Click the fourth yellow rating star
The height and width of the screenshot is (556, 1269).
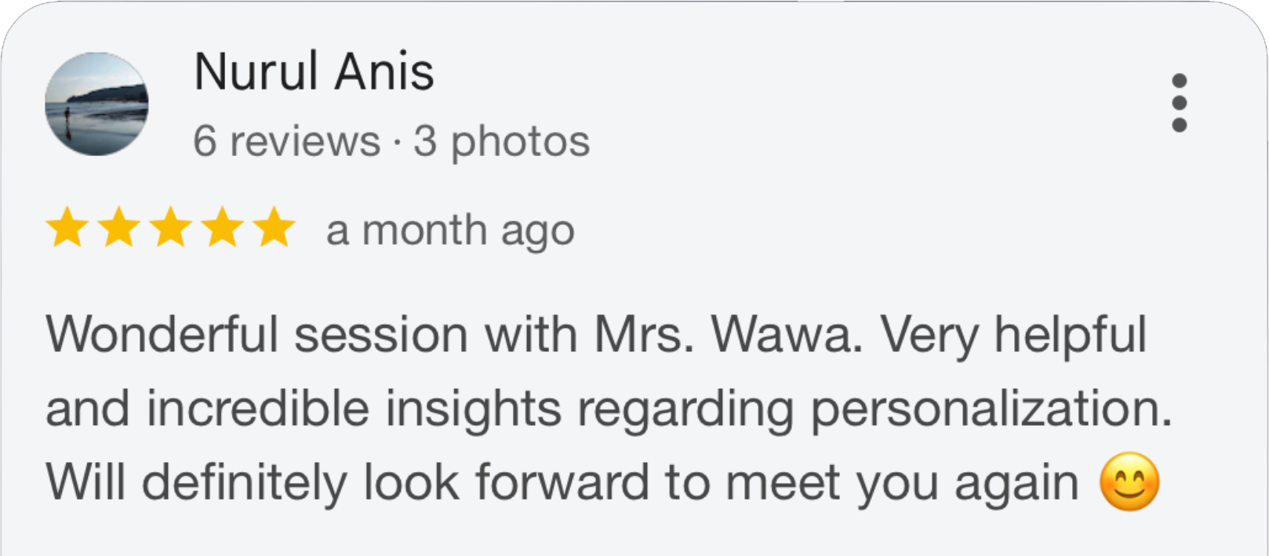(223, 228)
